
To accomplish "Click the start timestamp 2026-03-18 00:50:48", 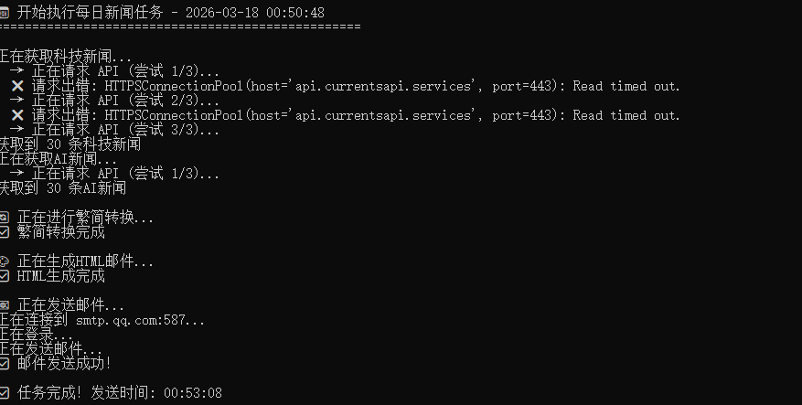I will [x=253, y=13].
